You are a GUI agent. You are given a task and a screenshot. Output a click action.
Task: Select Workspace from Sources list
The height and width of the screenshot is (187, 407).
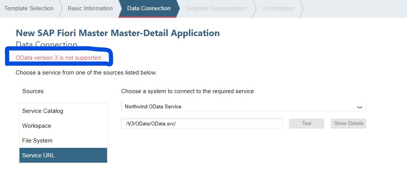pos(63,125)
